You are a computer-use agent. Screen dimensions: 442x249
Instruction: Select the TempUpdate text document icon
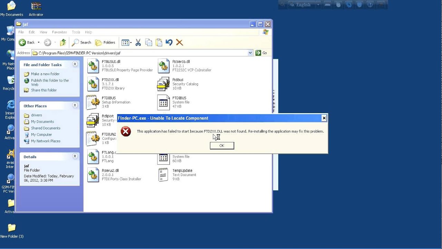(x=163, y=175)
